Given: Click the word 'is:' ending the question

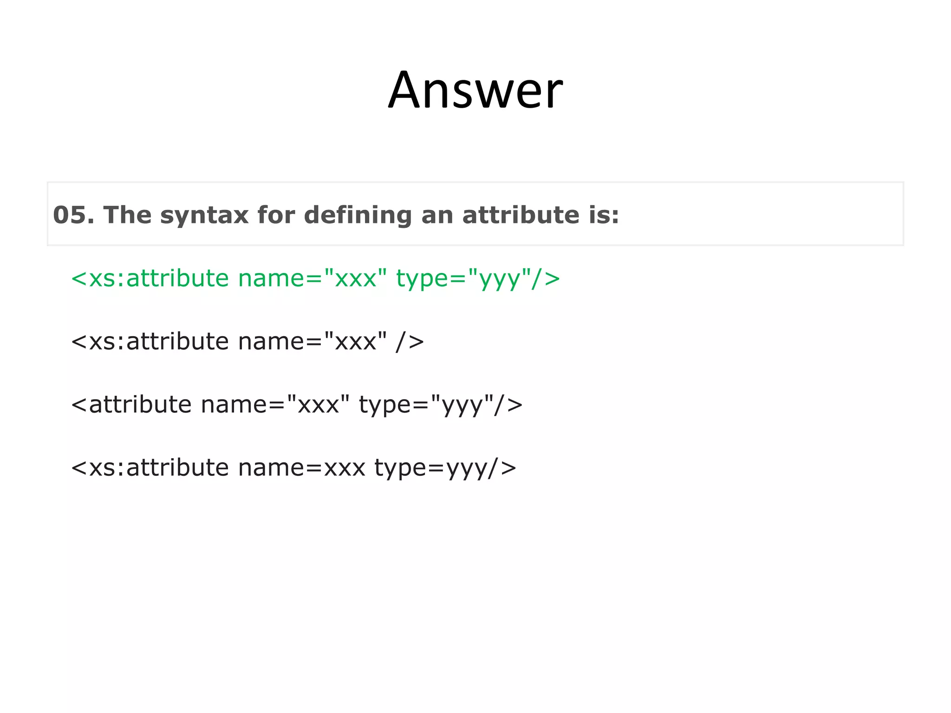Looking at the screenshot, I should pyautogui.click(x=604, y=215).
